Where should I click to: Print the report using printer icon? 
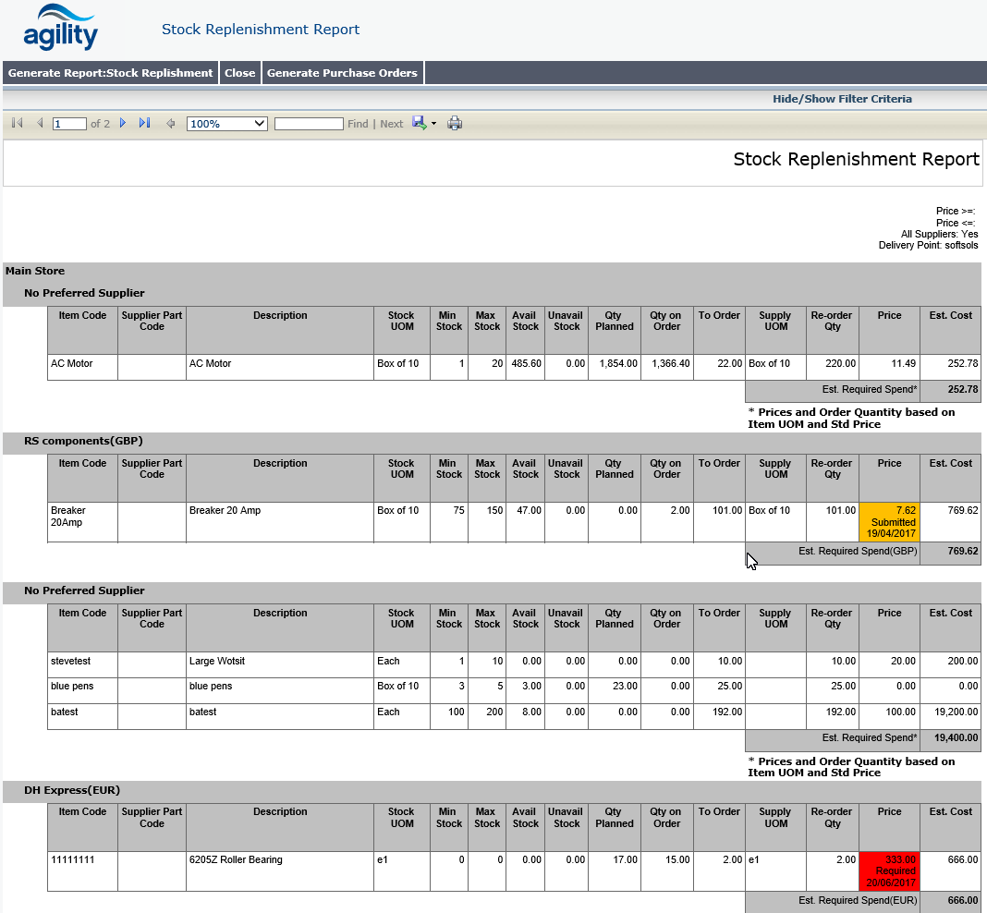click(x=455, y=123)
